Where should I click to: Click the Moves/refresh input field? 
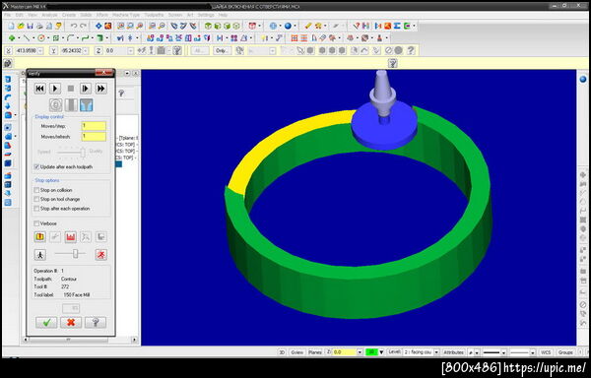(x=94, y=137)
